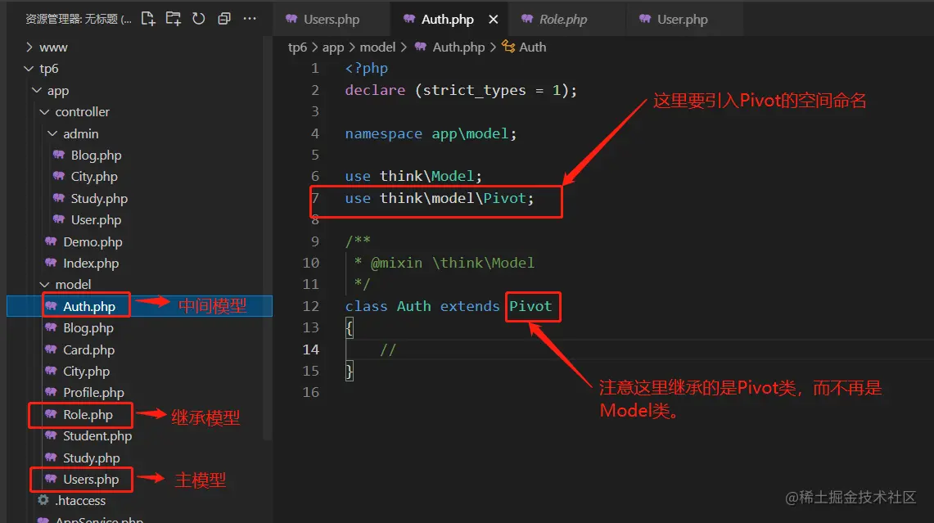The image size is (934, 523).
Task: Click the '<?php' opening tag on line 1
Action: pos(367,69)
